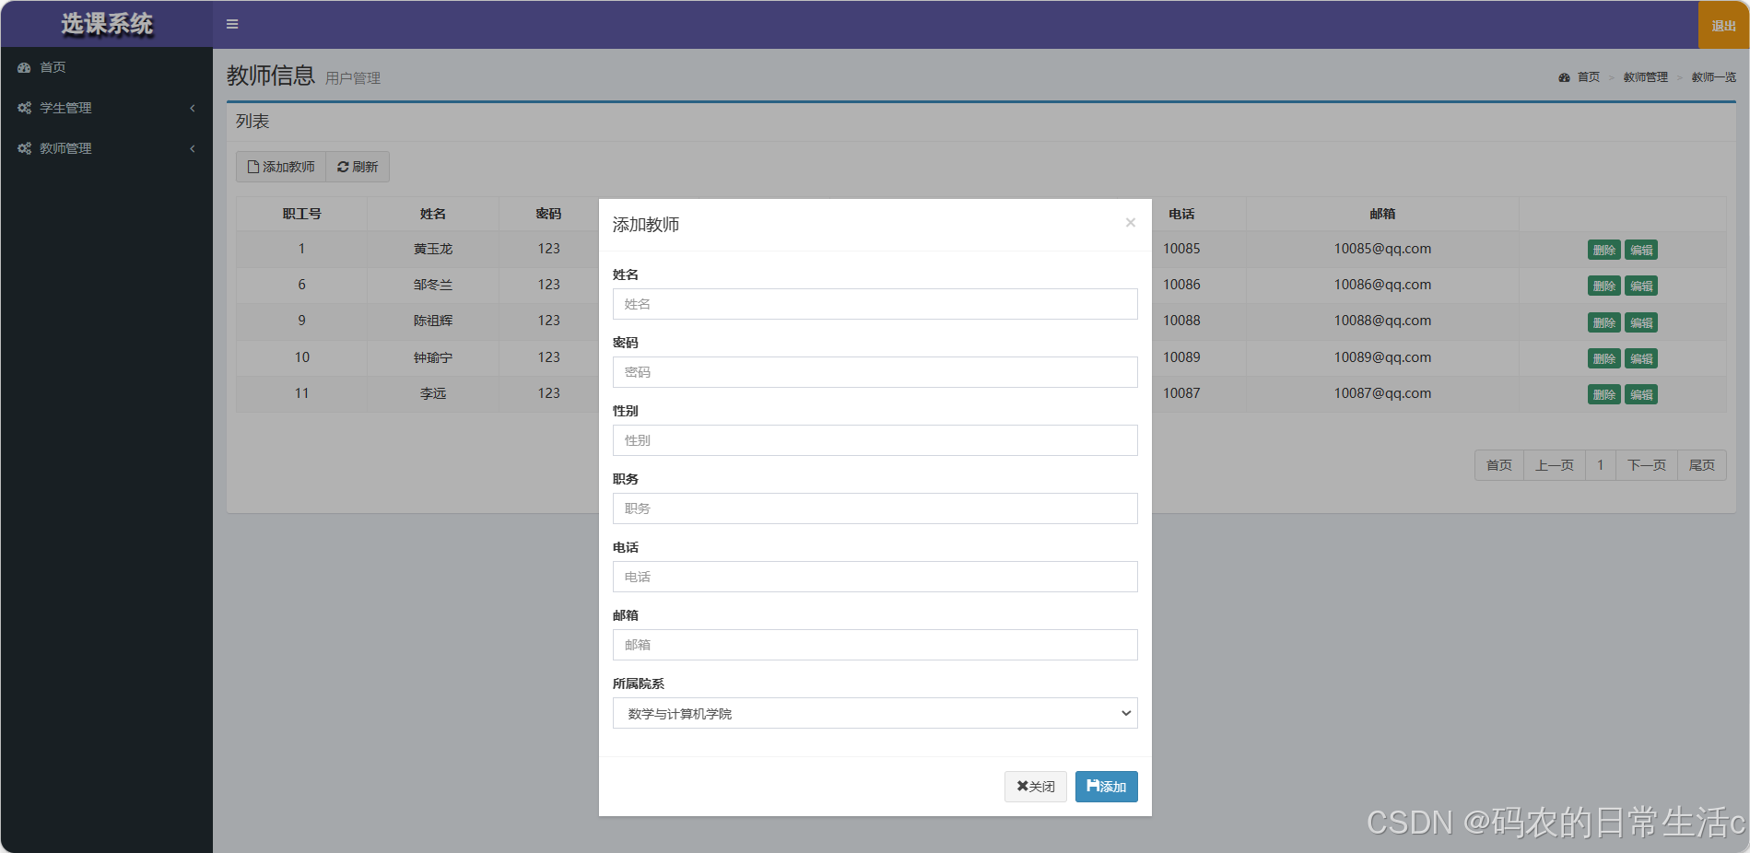This screenshot has width=1750, height=853.
Task: Click inside the 姓名 input field
Action: (x=875, y=304)
